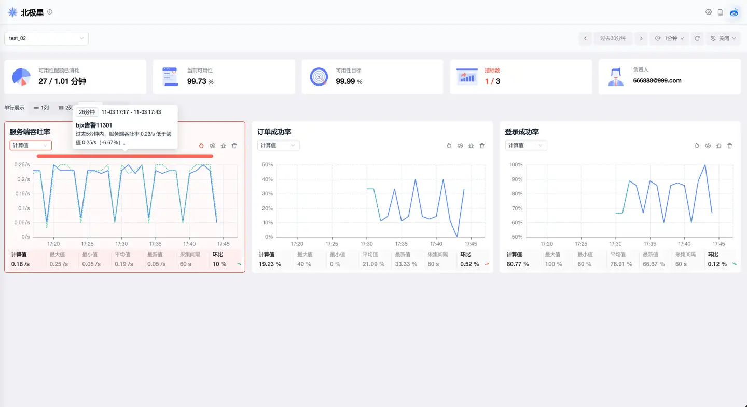Go to previous time range with left arrow
Image resolution: width=747 pixels, height=407 pixels.
[585, 38]
